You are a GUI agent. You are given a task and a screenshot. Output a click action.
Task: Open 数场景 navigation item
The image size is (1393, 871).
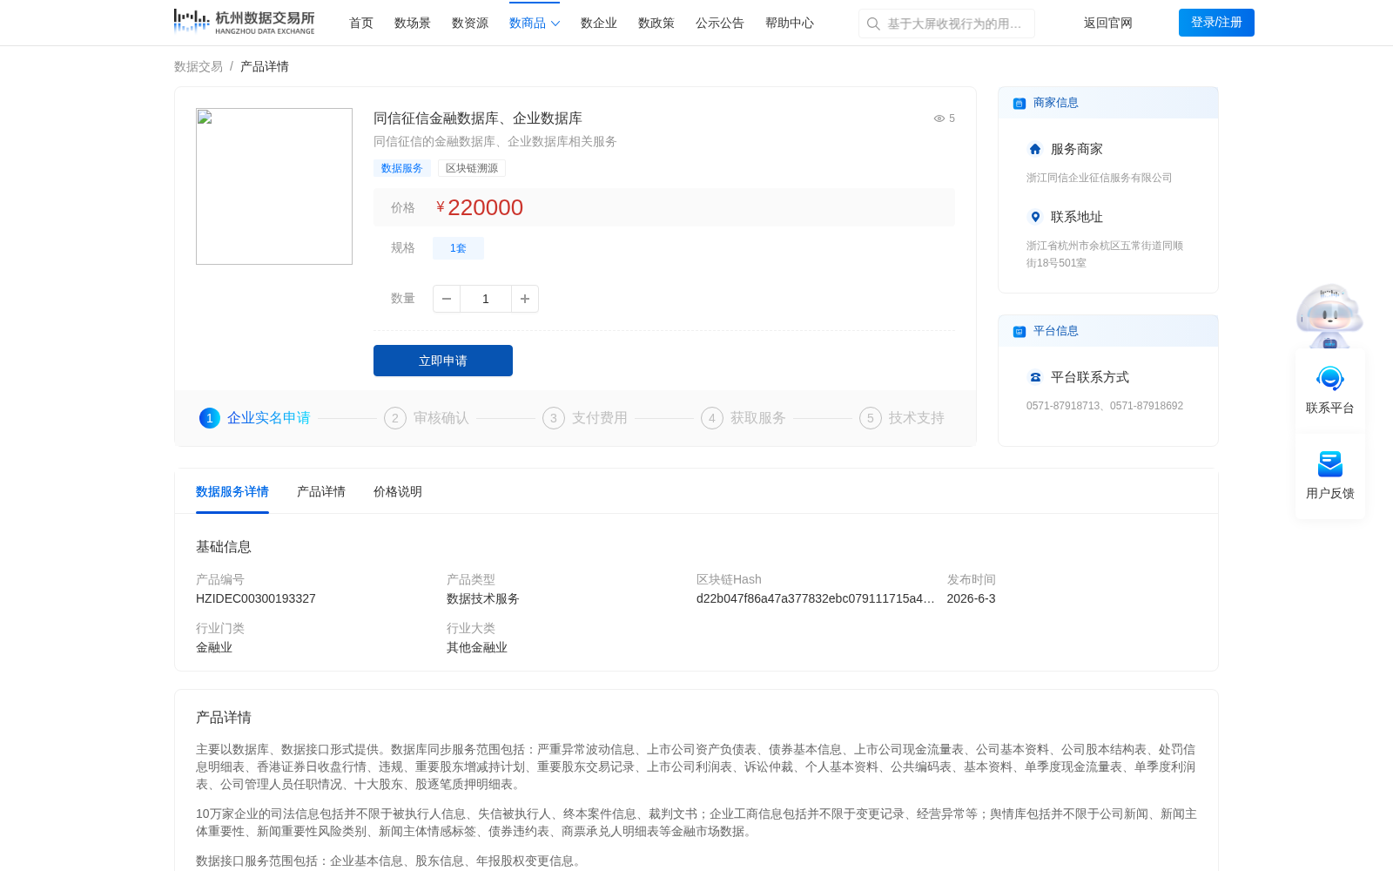point(413,24)
